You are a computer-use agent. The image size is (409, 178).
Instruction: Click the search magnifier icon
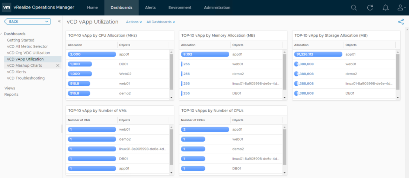(354, 7)
